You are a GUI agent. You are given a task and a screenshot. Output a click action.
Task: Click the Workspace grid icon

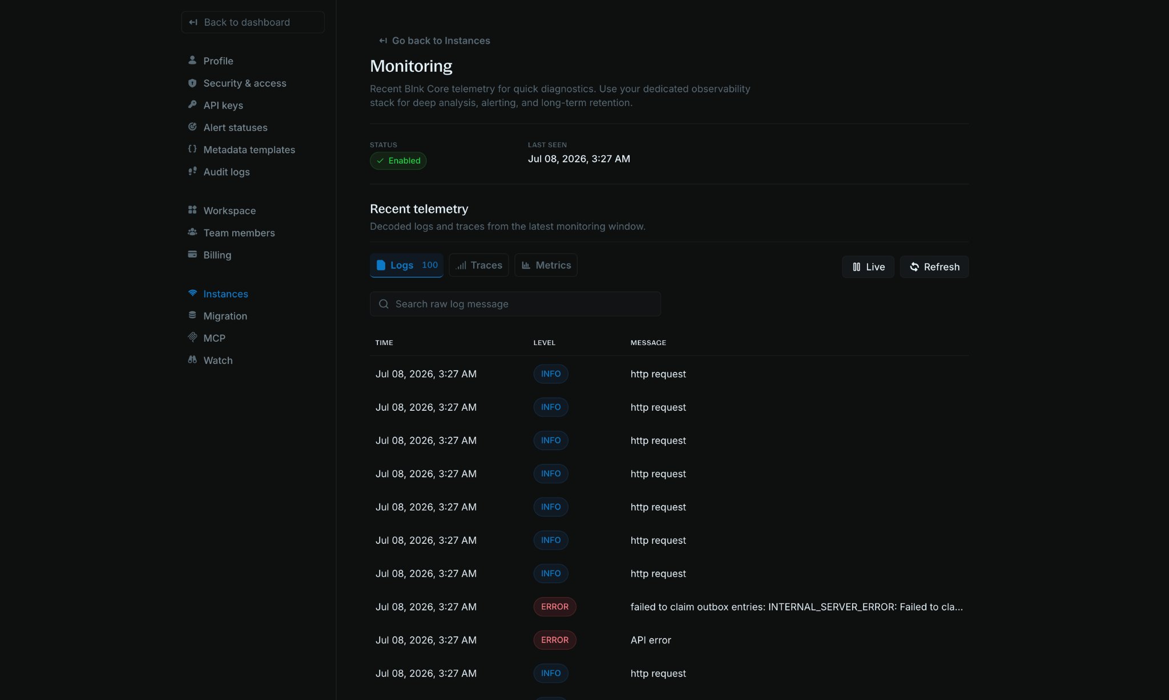pyautogui.click(x=192, y=210)
